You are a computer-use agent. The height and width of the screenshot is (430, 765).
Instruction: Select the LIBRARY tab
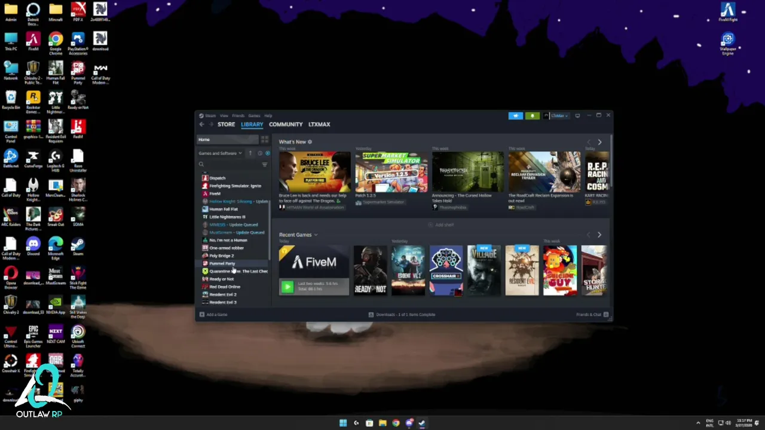tap(252, 124)
